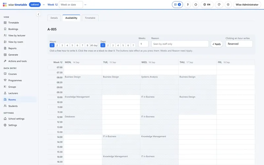264x165 pixels.
Task: Open the notifications inbox with badge 1
Action: tap(177, 5)
